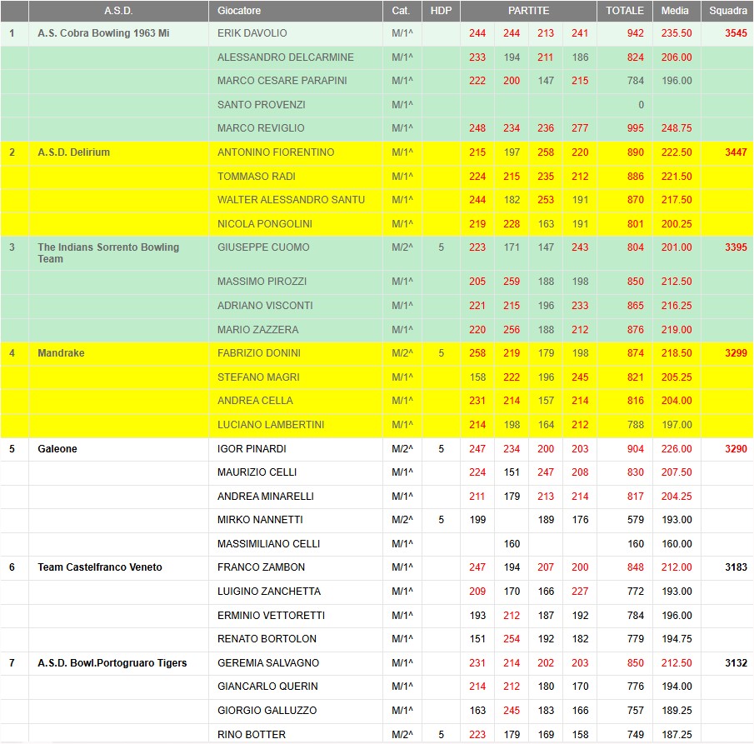
Task: Click Renato Bortolon's score 254
Action: click(x=512, y=639)
